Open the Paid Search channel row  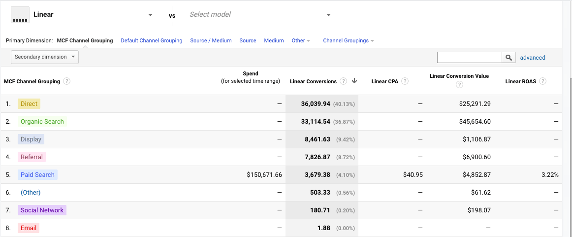coord(37,175)
